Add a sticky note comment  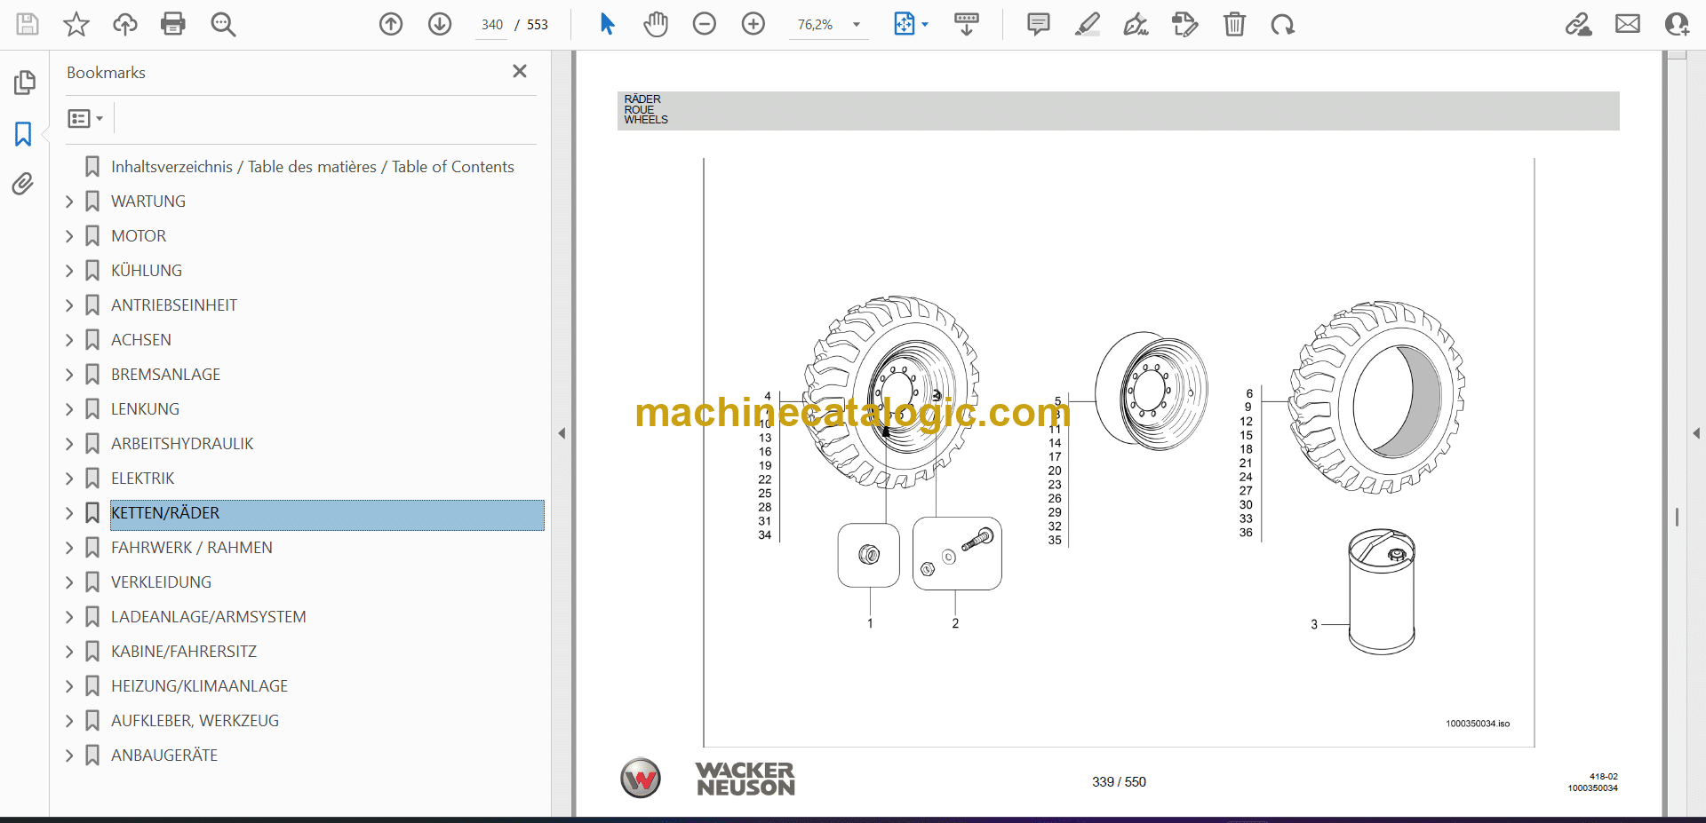(x=1038, y=24)
